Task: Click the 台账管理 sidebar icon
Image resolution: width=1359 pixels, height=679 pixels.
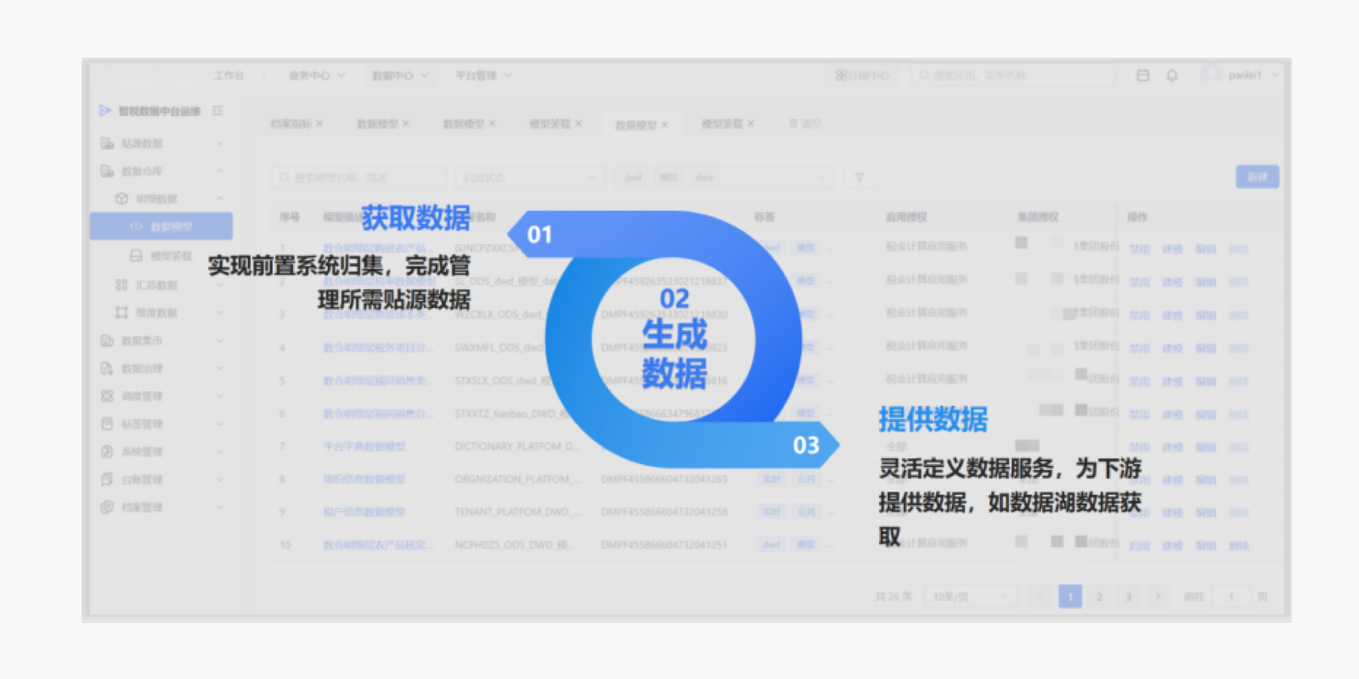Action: [x=107, y=480]
